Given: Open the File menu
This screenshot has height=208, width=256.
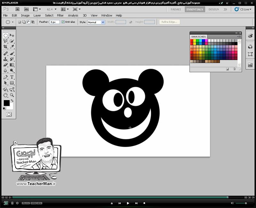Looking at the screenshot, I should (5, 15).
